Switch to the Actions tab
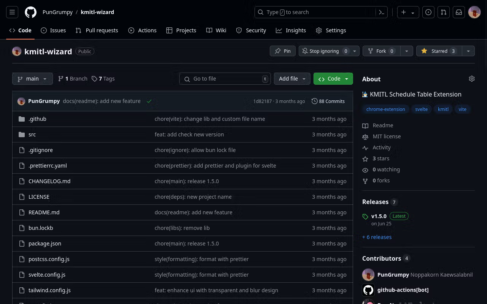The height and width of the screenshot is (304, 487). [142, 30]
